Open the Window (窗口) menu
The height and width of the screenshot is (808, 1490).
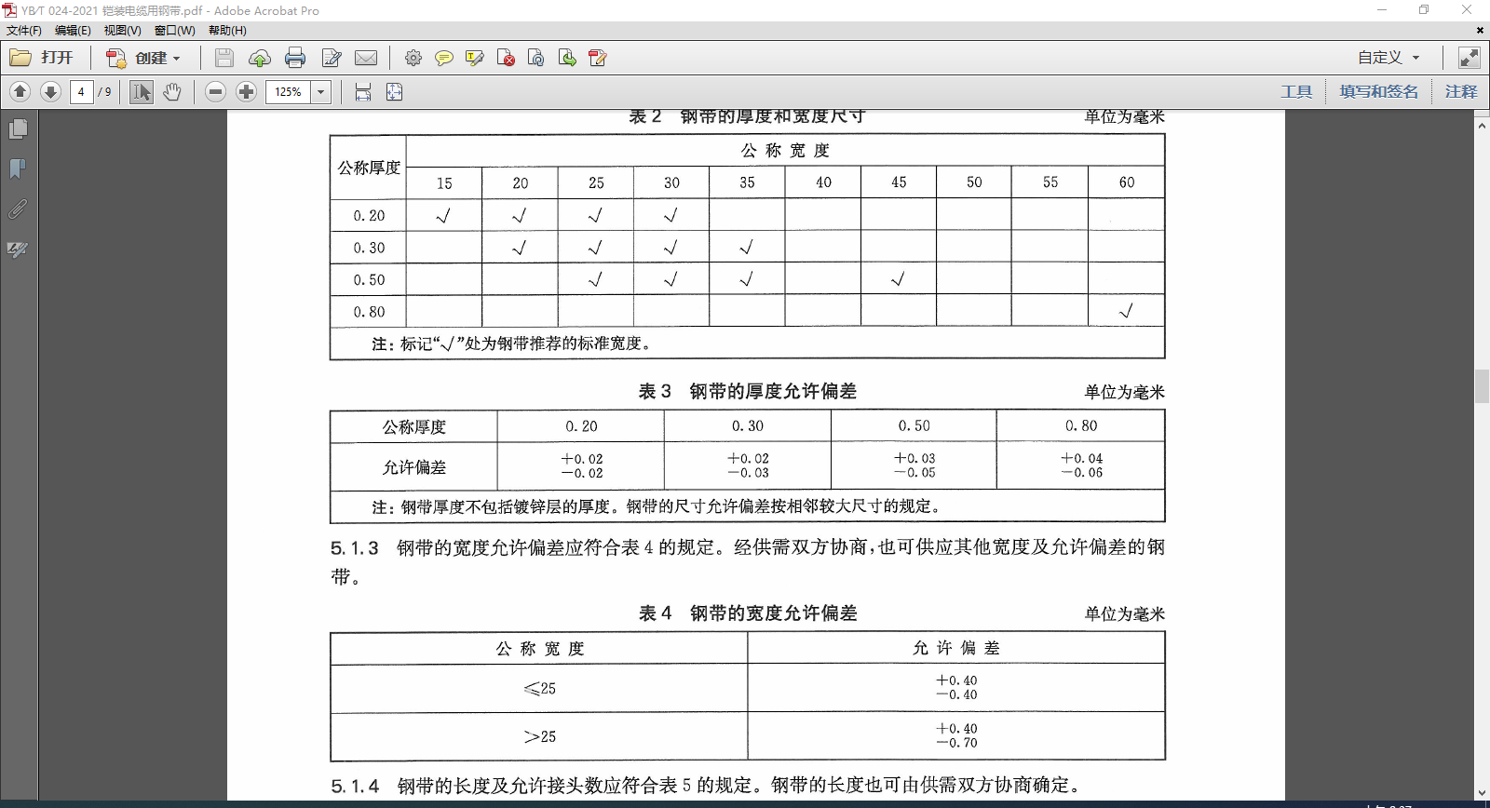coord(174,30)
